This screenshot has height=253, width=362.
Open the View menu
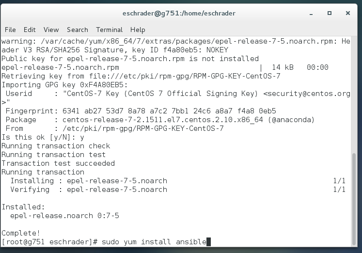(51, 30)
